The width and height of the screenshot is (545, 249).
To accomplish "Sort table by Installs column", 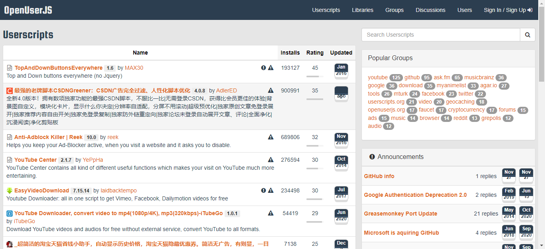I will 290,53.
